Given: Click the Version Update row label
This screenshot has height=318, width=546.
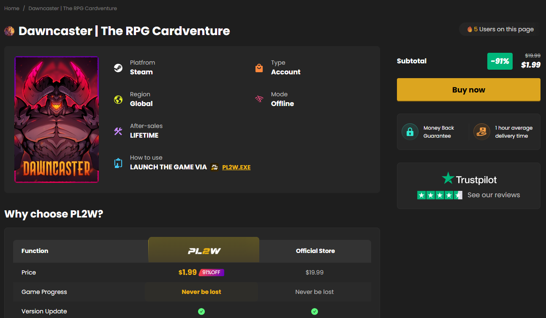Looking at the screenshot, I should [44, 311].
